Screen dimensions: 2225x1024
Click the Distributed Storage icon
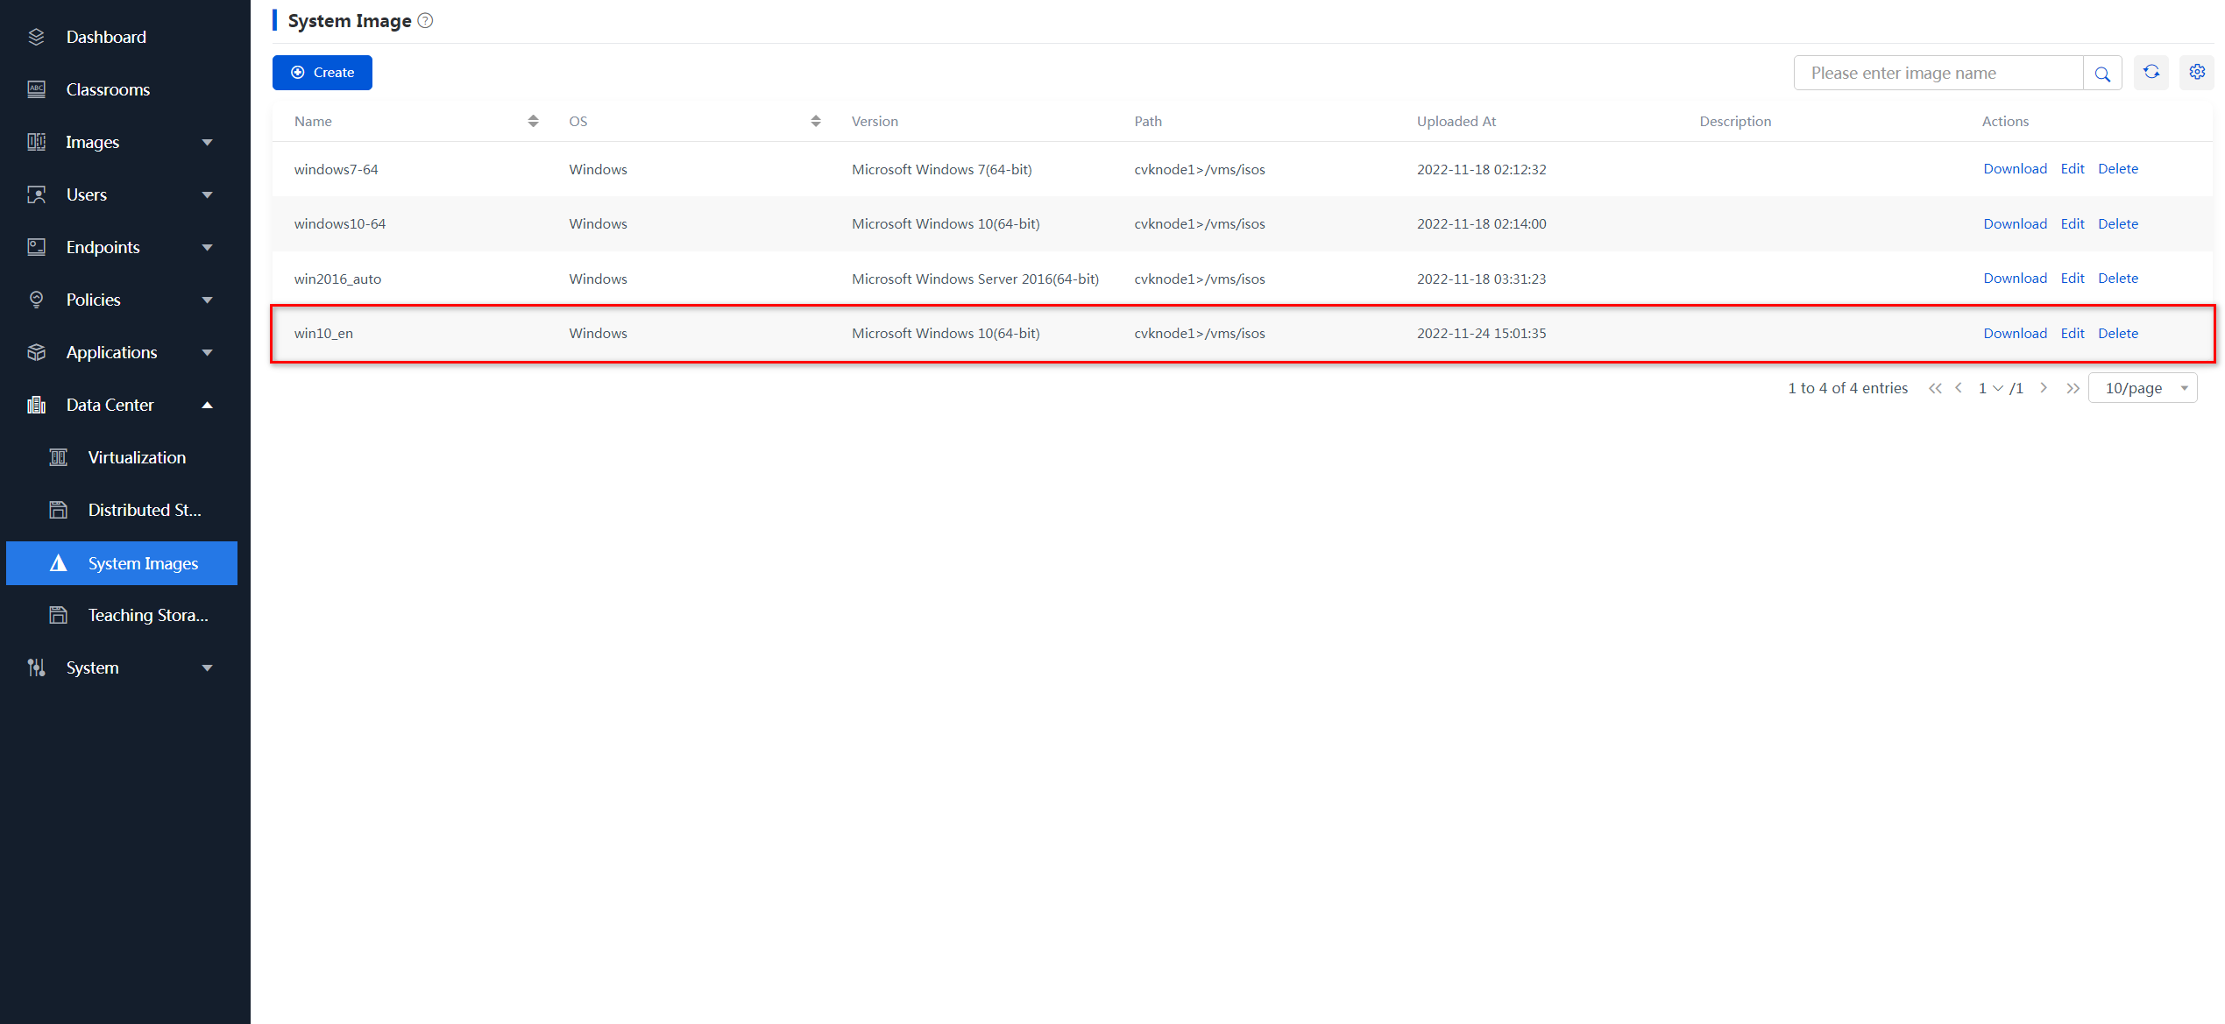58,510
